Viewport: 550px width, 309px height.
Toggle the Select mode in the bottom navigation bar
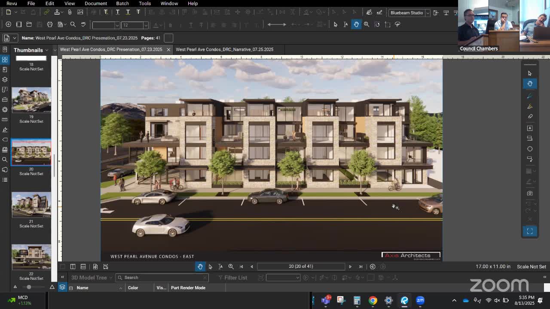coord(211,267)
